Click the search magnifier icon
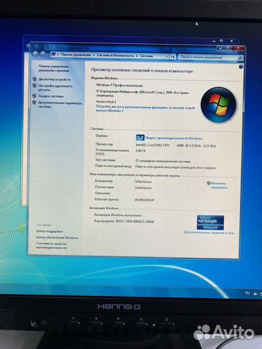 [240, 58]
